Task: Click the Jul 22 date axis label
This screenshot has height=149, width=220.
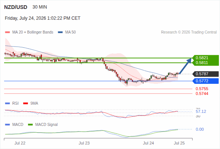Action: [20, 143]
